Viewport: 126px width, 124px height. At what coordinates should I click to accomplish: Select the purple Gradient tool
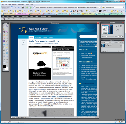[4, 41]
